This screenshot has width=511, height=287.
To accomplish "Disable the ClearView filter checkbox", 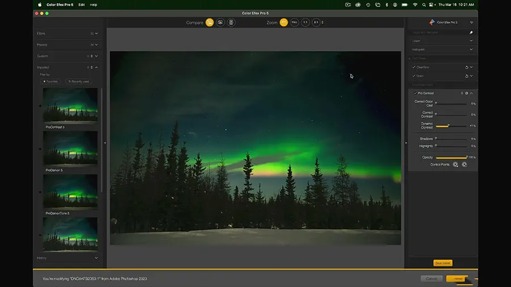I will (414, 67).
